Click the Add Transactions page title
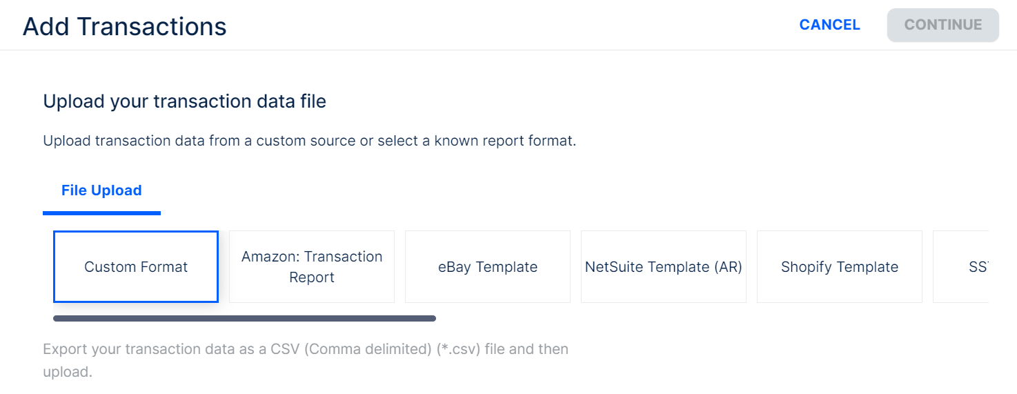The image size is (1017, 394). [x=125, y=27]
